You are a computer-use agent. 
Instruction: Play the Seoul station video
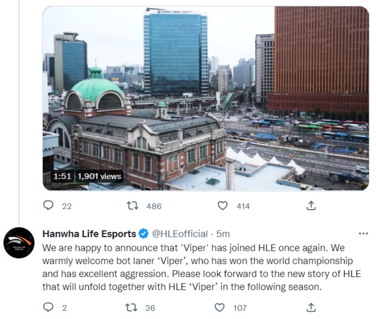coord(206,98)
